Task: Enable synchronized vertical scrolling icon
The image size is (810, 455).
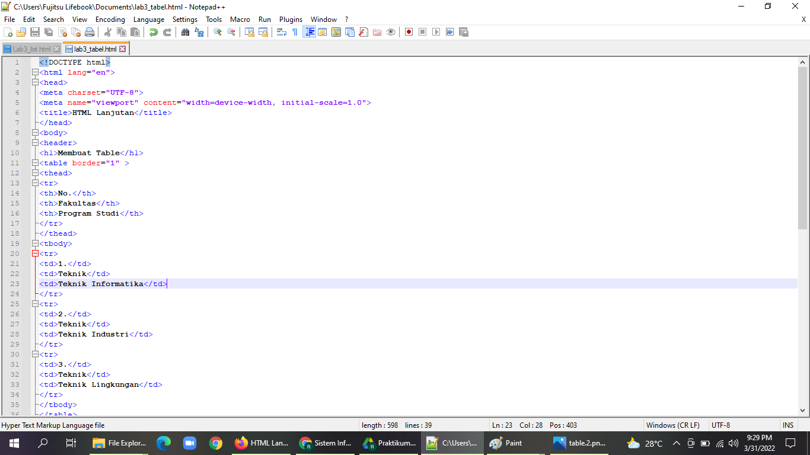Action: coord(248,32)
